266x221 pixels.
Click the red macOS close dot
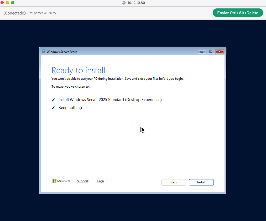pos(3,3)
